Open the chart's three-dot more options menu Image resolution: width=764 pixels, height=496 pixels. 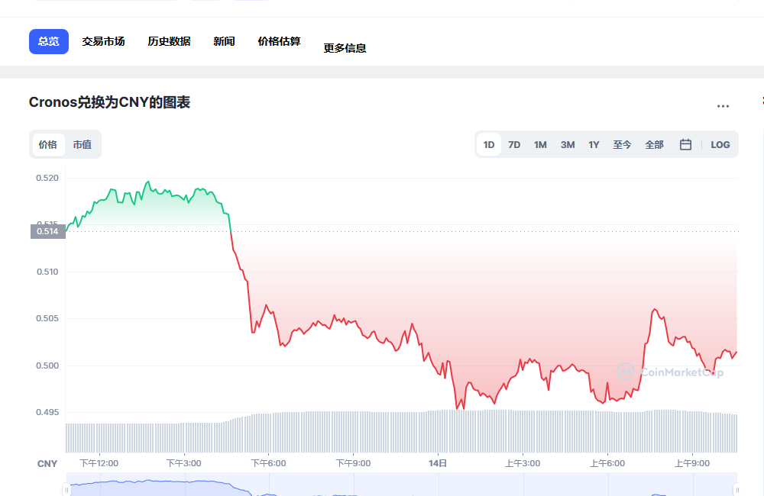(723, 105)
